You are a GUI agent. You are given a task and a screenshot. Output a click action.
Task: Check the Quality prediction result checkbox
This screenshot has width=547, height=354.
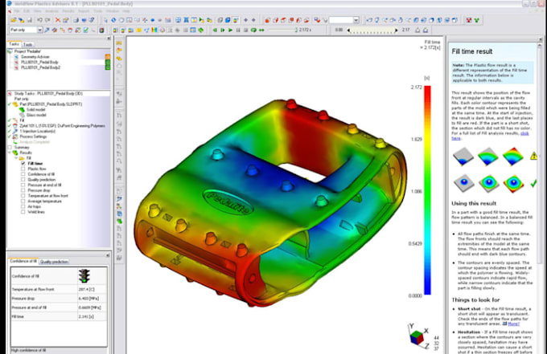[x=23, y=180]
